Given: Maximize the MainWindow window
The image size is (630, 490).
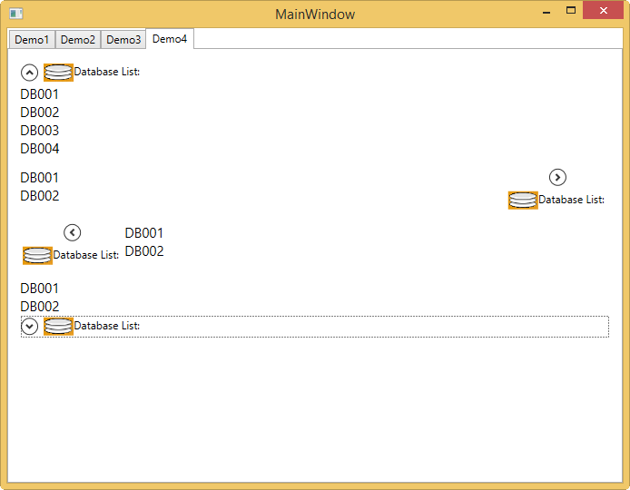Looking at the screenshot, I should point(571,11).
